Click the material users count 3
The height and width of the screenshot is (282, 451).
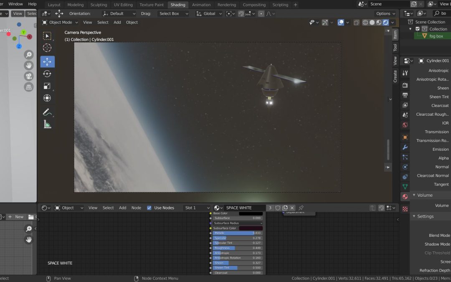[x=270, y=208]
